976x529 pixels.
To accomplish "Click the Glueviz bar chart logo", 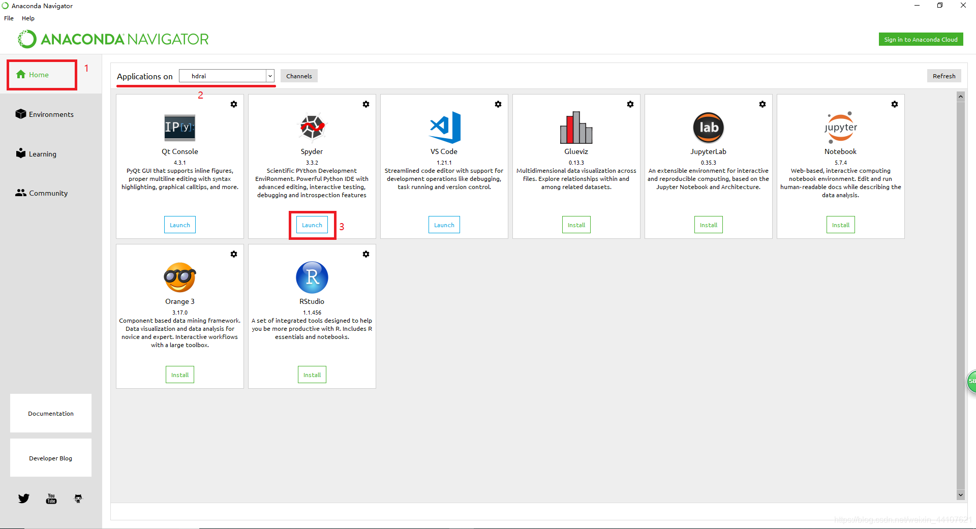I will (x=576, y=127).
